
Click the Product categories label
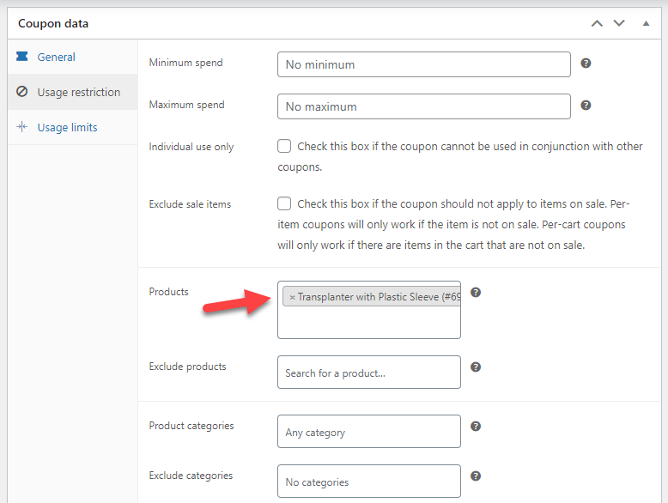click(191, 426)
